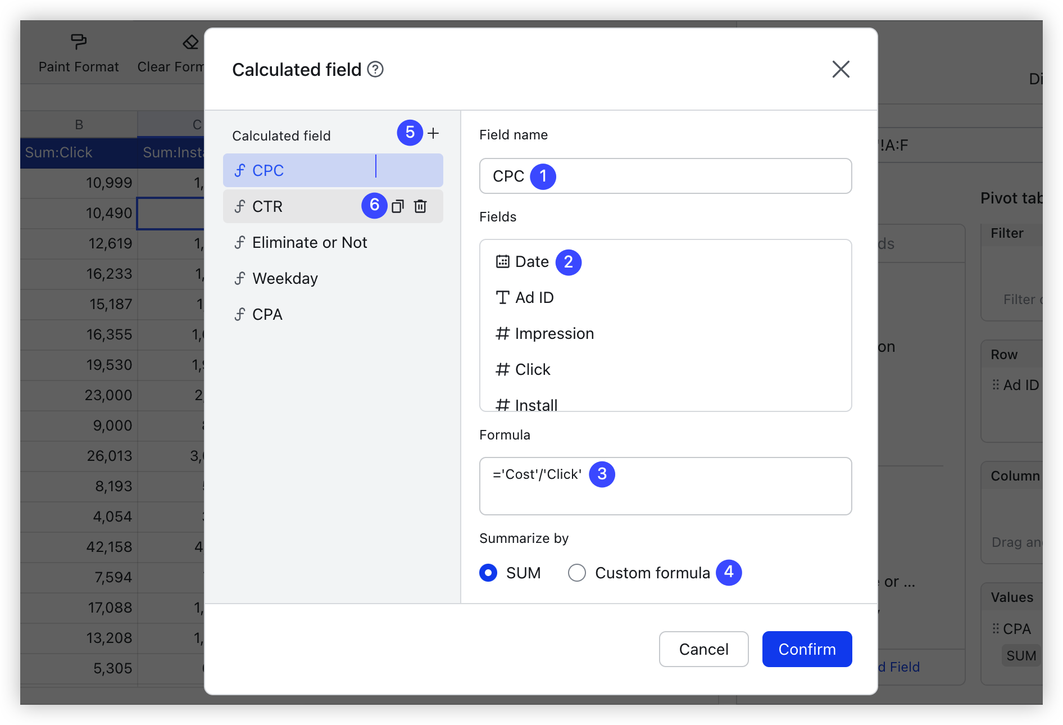Select the SUM radio button

[x=488, y=573]
